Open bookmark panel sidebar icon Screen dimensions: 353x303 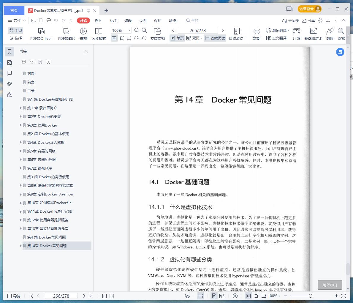(10, 52)
